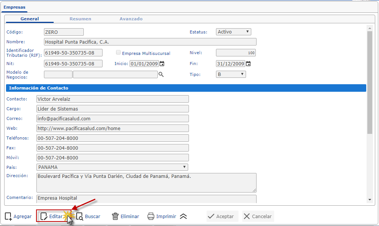Click the Agregar add-record icon
The image size is (379, 226).
click(x=8, y=217)
